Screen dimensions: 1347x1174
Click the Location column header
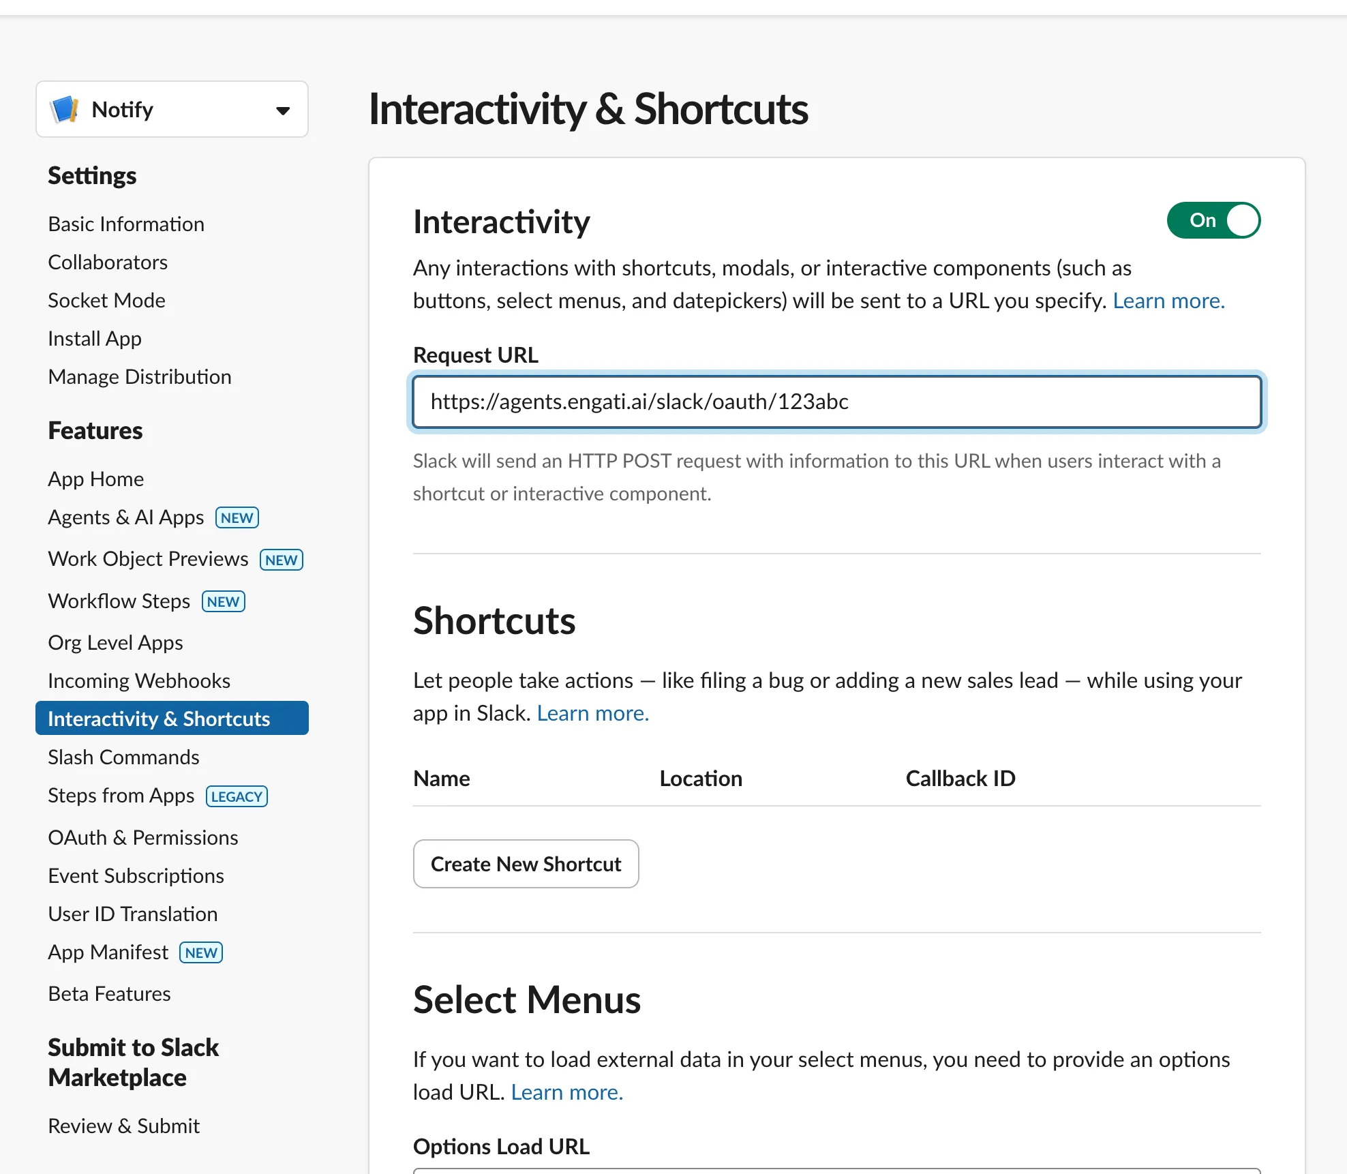(x=701, y=778)
